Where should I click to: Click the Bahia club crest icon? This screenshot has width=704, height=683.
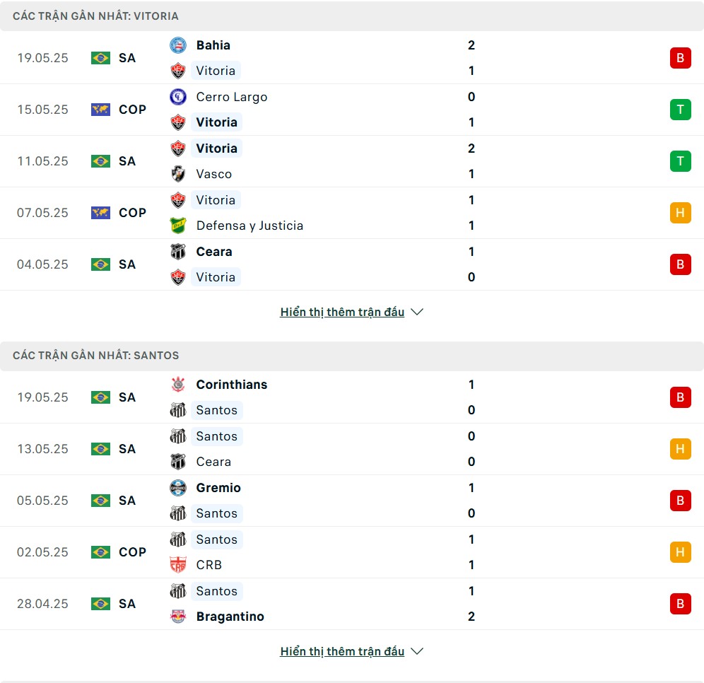tap(178, 45)
